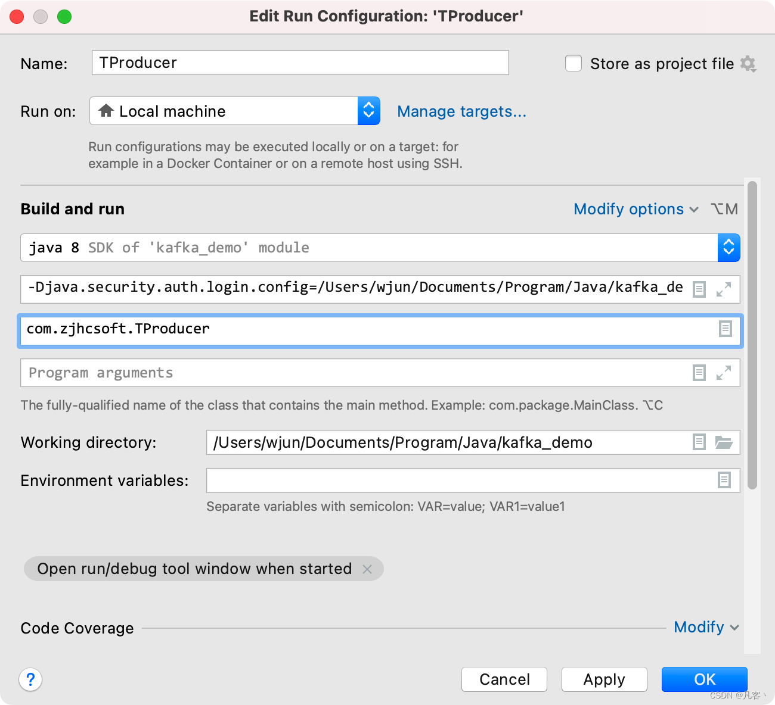775x705 pixels.
Task: Click the gear icon beside Store as project file
Action: (748, 64)
